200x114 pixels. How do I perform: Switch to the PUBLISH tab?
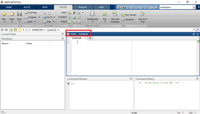83,7
